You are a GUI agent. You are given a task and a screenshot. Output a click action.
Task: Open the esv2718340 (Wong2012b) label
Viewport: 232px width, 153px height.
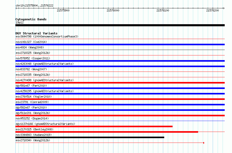[x=33, y=140]
